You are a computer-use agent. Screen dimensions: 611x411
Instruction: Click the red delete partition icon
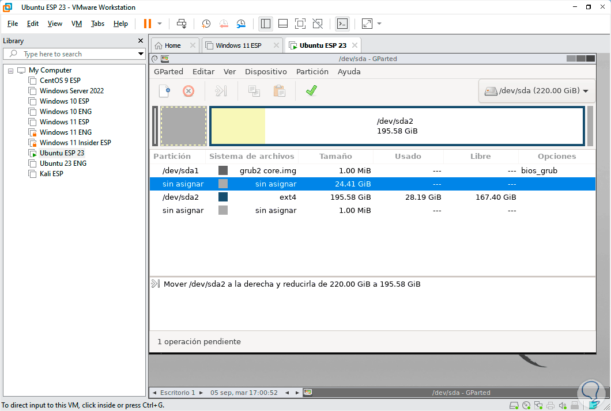click(188, 91)
